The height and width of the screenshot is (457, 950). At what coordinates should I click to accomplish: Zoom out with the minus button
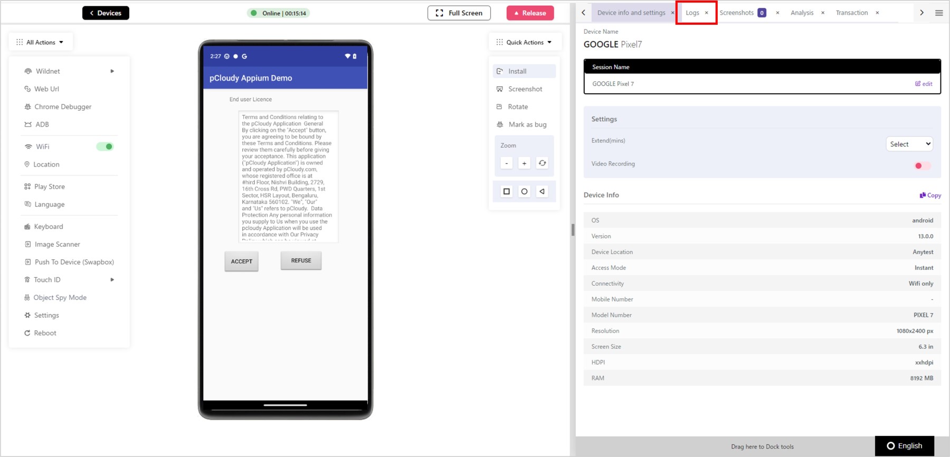pyautogui.click(x=507, y=163)
